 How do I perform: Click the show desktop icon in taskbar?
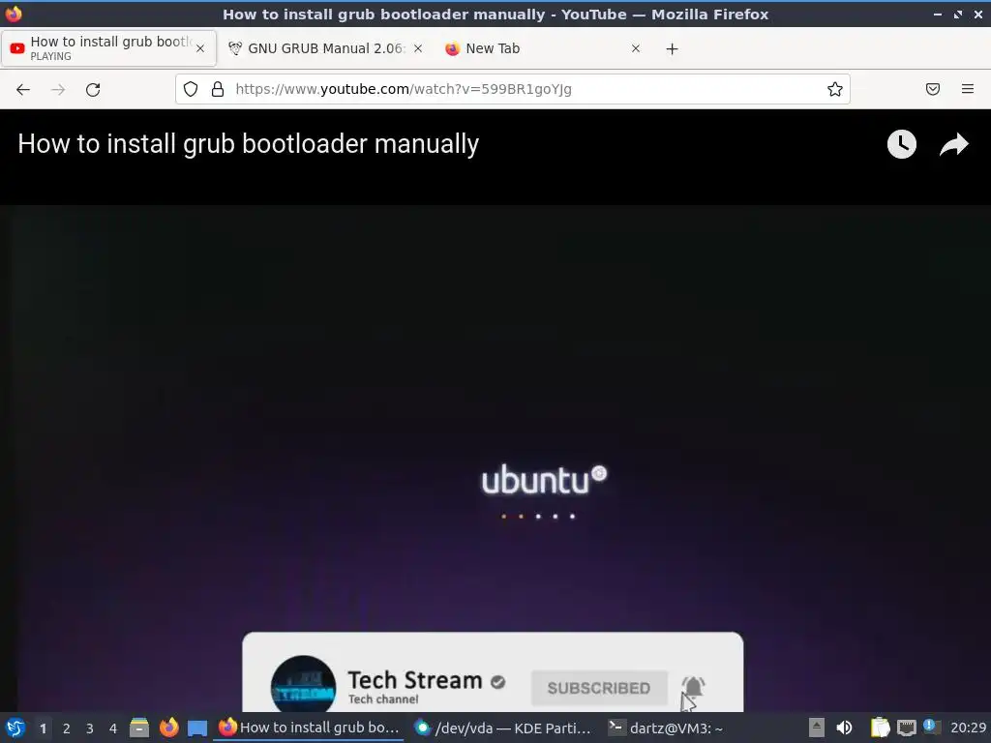tap(197, 728)
